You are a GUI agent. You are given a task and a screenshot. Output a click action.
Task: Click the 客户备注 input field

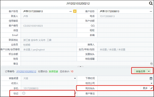(x=126, y=93)
